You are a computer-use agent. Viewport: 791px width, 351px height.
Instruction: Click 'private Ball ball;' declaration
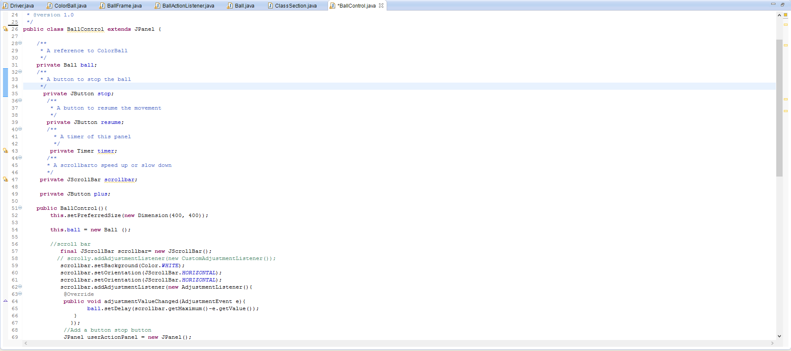pos(67,65)
